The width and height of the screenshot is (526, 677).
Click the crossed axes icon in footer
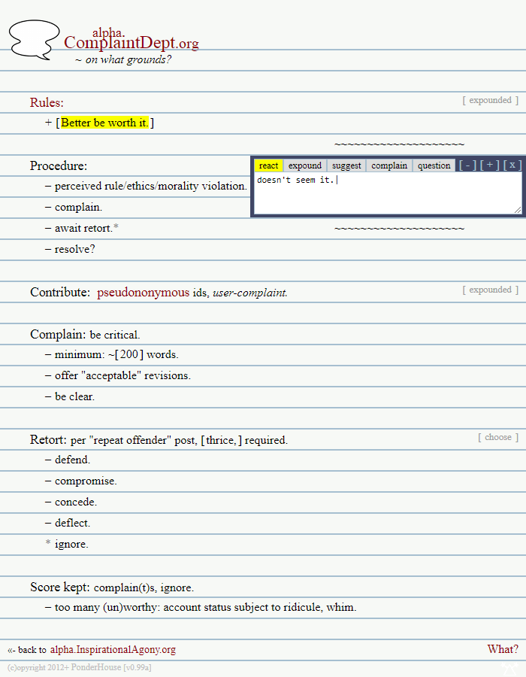(x=509, y=667)
